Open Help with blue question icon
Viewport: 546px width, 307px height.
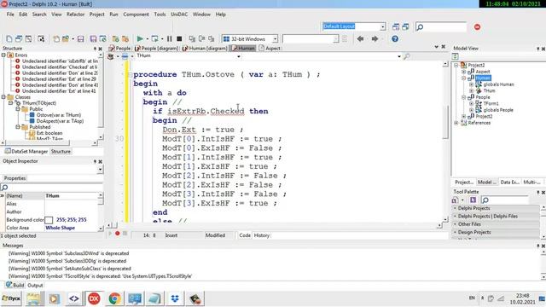pos(395,38)
